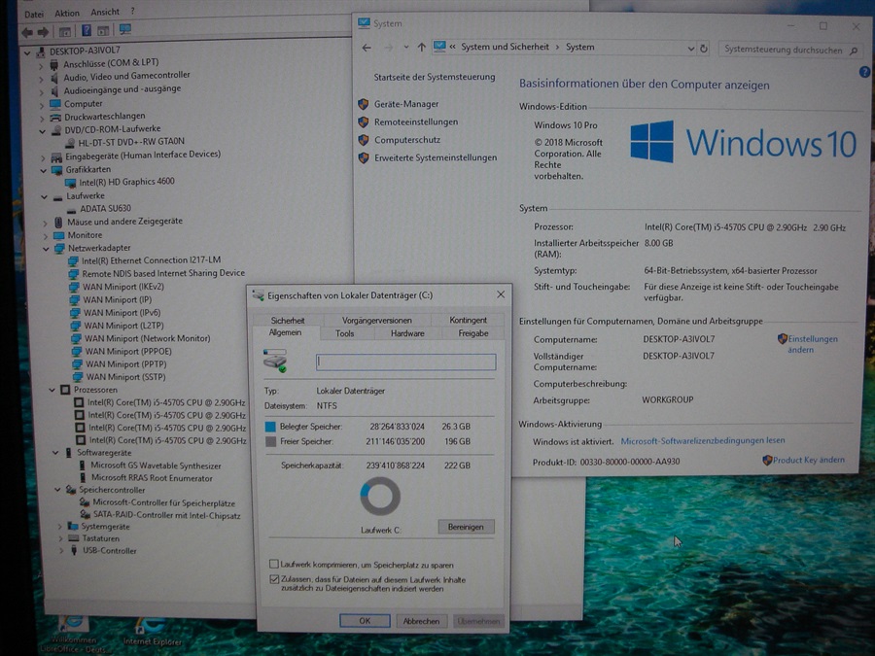Image resolution: width=875 pixels, height=656 pixels.
Task: Click System und Sicherheit breadcrumb
Action: tap(505, 47)
